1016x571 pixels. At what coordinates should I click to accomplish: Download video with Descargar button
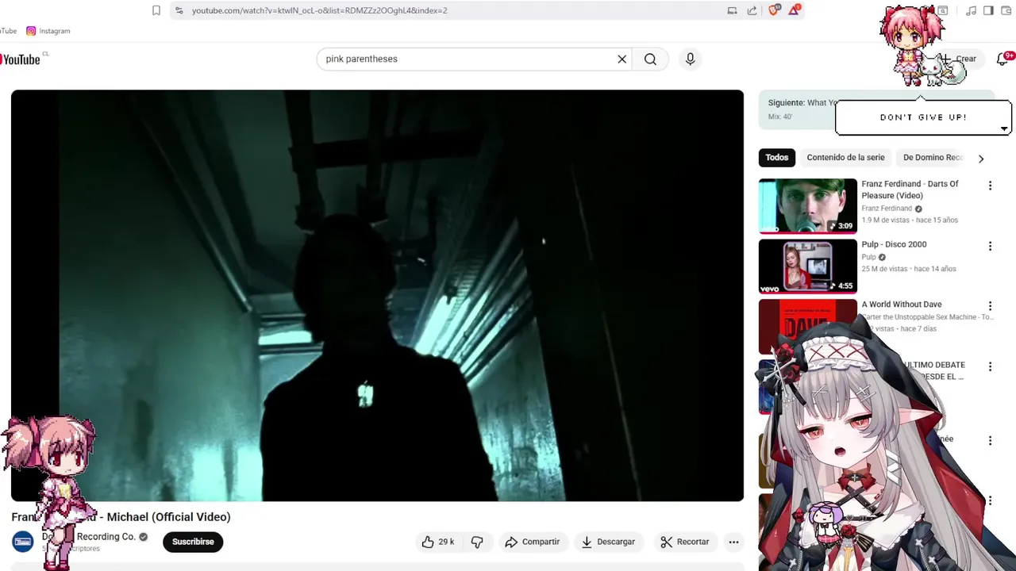pyautogui.click(x=608, y=542)
